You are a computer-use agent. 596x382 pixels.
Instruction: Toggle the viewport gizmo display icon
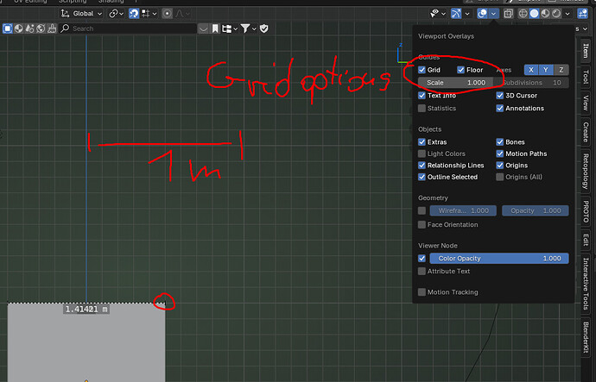(456, 14)
